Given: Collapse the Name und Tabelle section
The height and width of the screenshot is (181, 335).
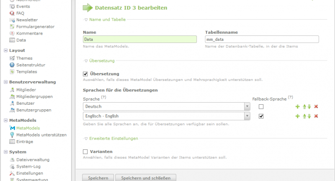Looking at the screenshot, I should point(103,19).
